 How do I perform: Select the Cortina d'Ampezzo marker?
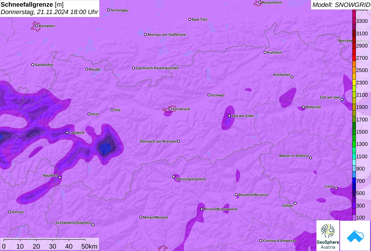point(261,241)
